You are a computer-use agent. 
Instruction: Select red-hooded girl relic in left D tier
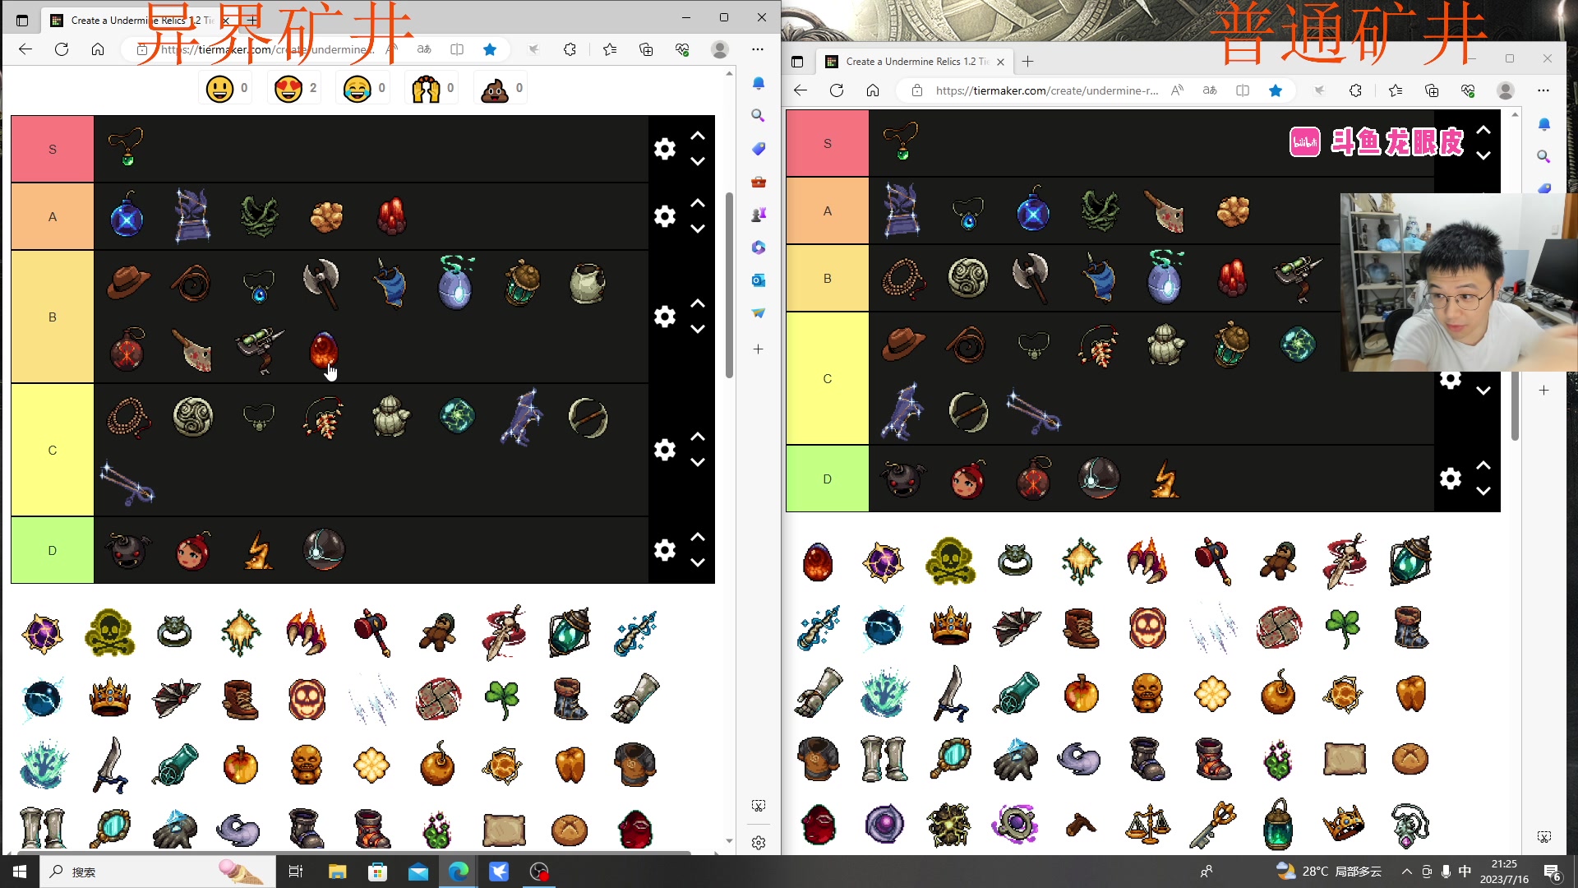point(193,550)
